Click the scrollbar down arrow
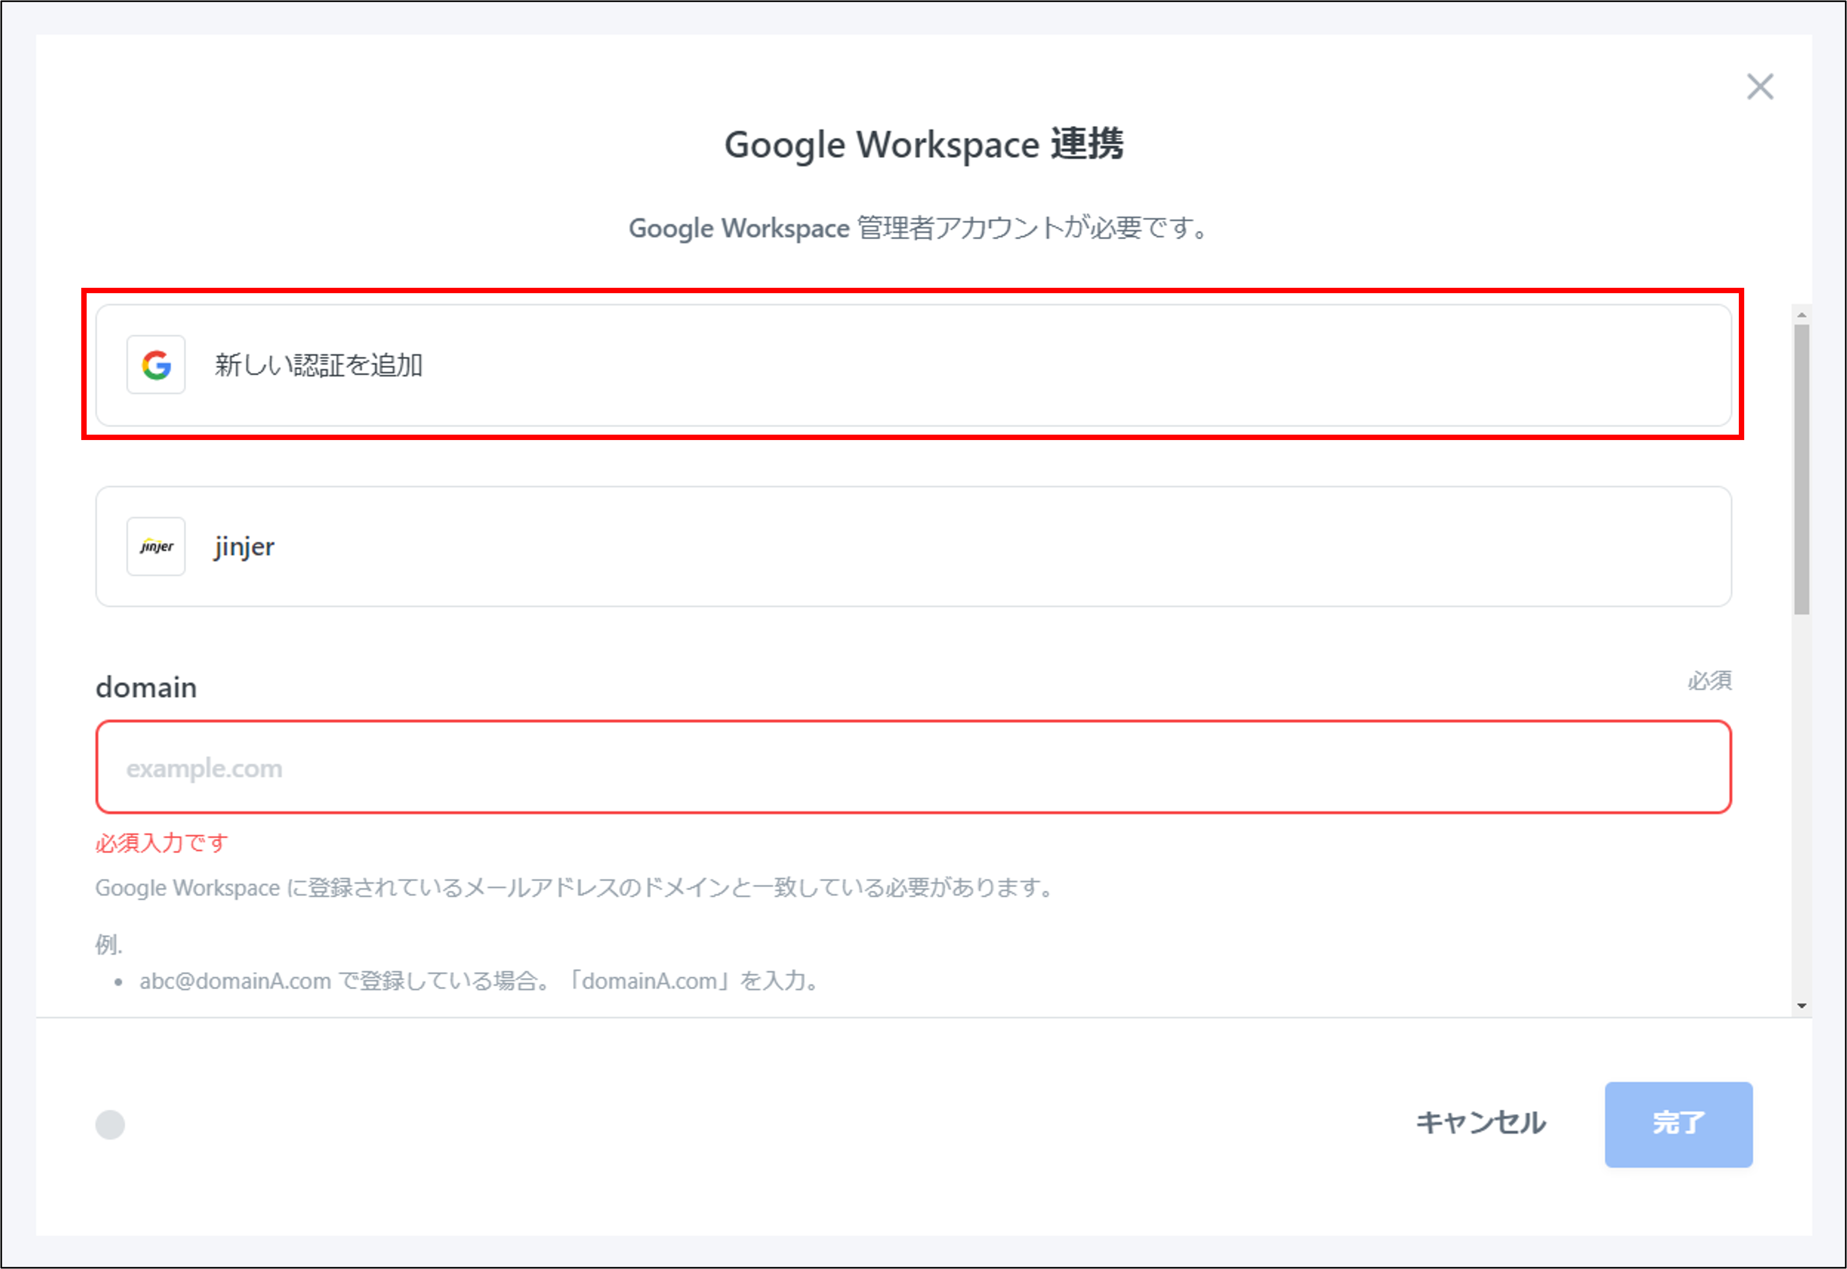1847x1269 pixels. (x=1802, y=1006)
